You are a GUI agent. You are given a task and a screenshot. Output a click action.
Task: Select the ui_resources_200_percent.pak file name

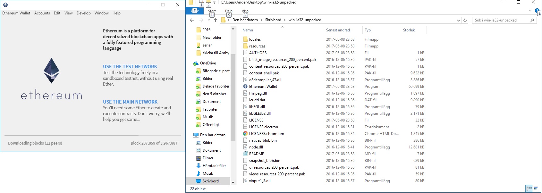pos(274,167)
